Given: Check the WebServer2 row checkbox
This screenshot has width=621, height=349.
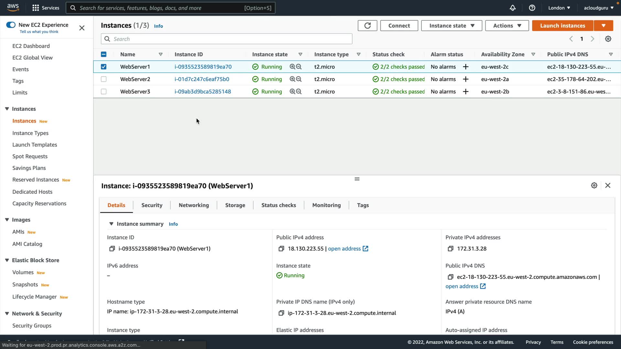Looking at the screenshot, I should click(103, 79).
